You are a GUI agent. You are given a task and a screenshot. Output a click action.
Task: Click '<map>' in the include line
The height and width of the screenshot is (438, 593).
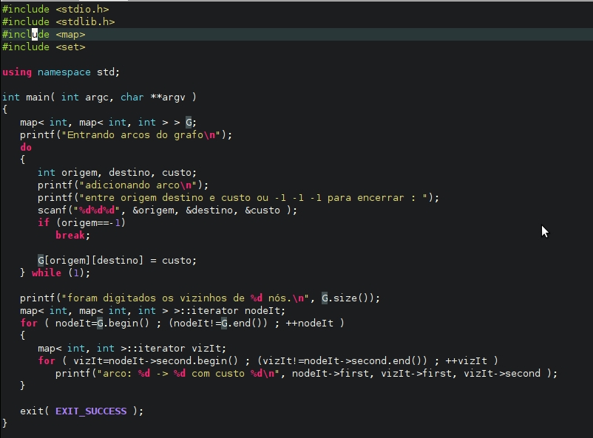[70, 35]
